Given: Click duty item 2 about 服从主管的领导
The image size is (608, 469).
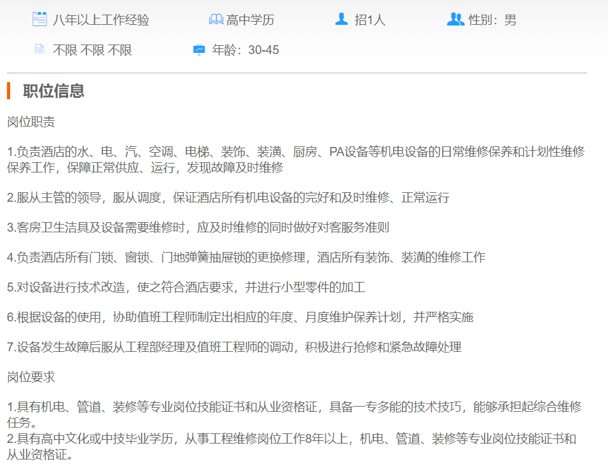Looking at the screenshot, I should [228, 197].
